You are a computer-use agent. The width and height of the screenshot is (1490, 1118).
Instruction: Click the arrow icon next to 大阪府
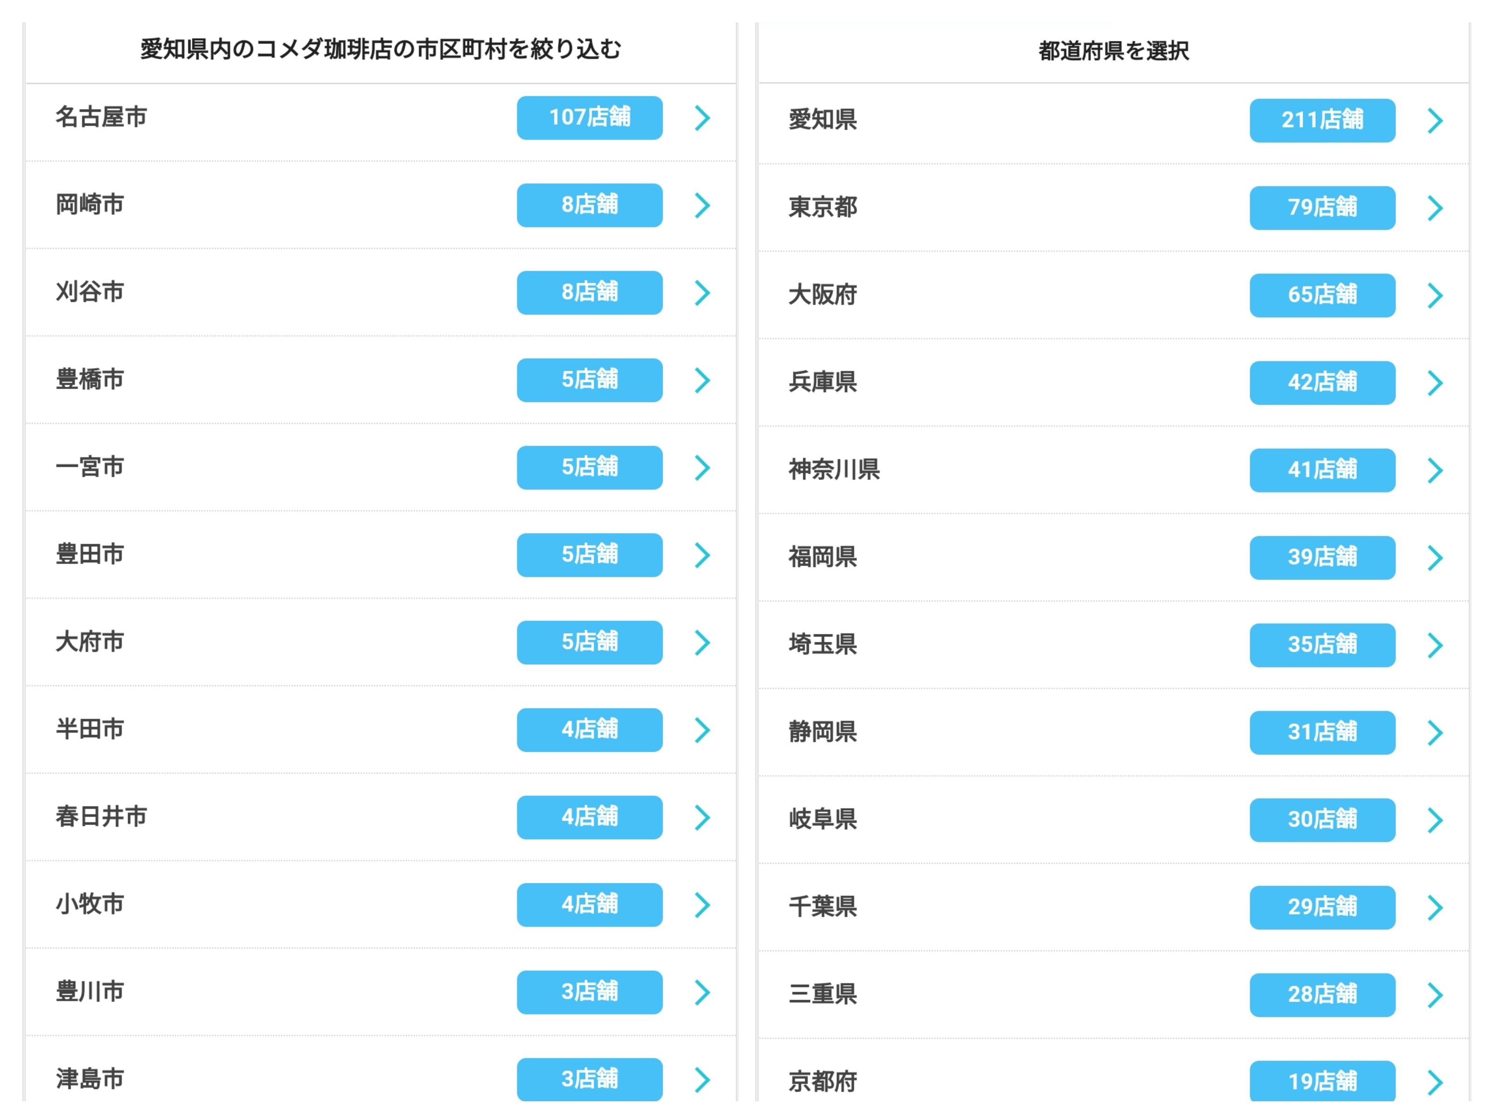tap(1435, 295)
